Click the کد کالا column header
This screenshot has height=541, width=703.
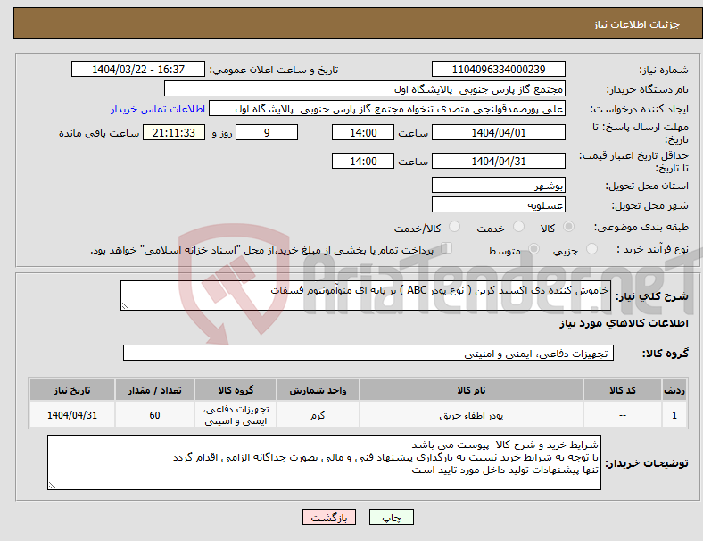pos(623,390)
